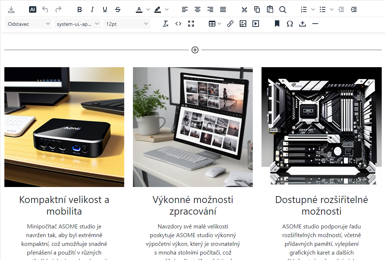Clear formatting of selected text
The width and height of the screenshot is (385, 260).
pos(166,24)
